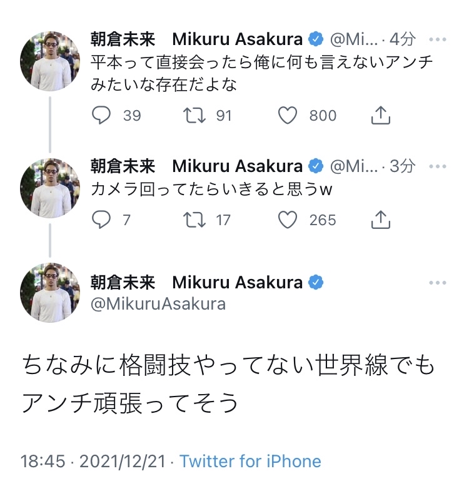The image size is (469, 486).
Task: Open the first tweet's profile avatar
Action: pos(50,61)
